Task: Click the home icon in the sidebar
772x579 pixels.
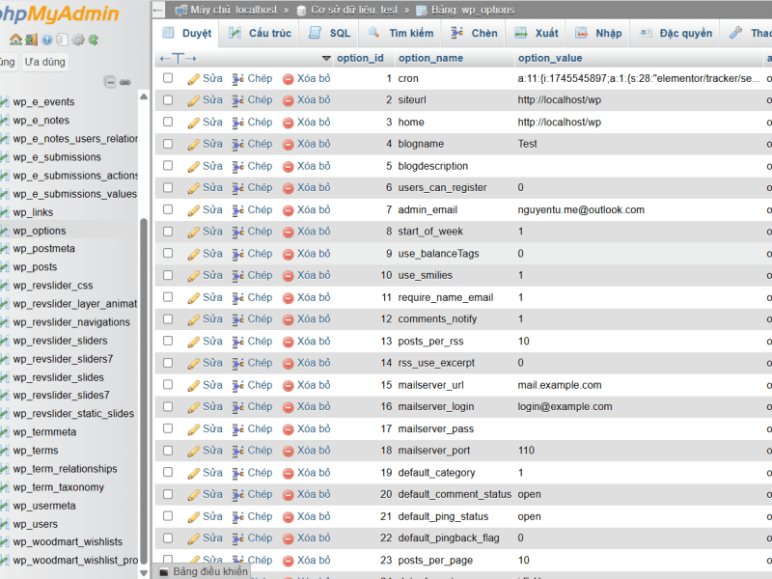Action: [x=15, y=40]
